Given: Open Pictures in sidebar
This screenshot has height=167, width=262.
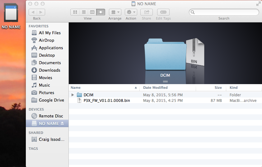Looking at the screenshot, I should pyautogui.click(x=47, y=93).
